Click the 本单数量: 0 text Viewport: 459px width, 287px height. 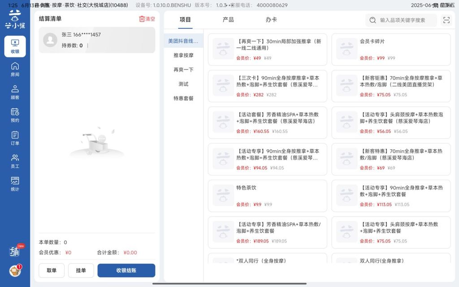point(53,242)
